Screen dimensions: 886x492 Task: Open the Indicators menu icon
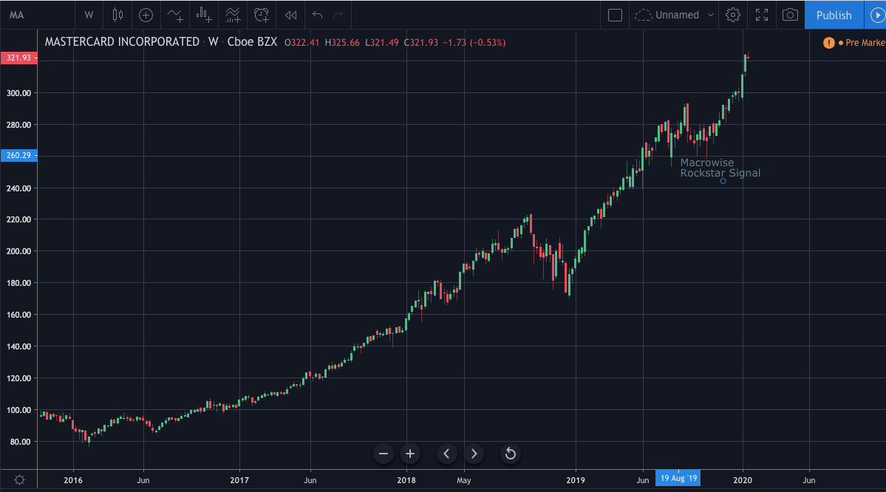(x=175, y=16)
